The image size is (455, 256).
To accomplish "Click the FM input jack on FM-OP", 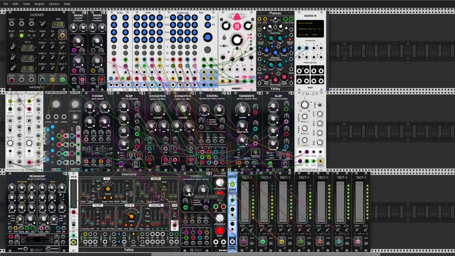I will pyautogui.click(x=307, y=162).
